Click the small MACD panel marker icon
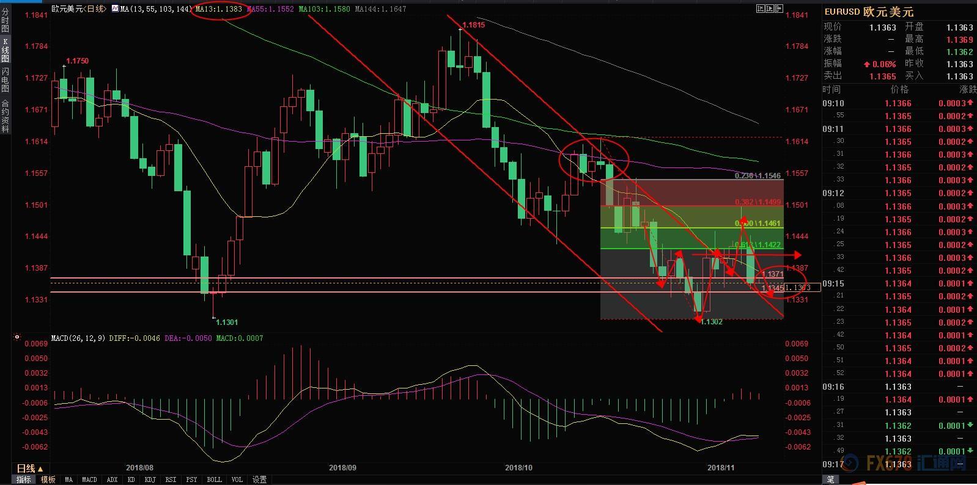This screenshot has width=977, height=485. point(17,337)
